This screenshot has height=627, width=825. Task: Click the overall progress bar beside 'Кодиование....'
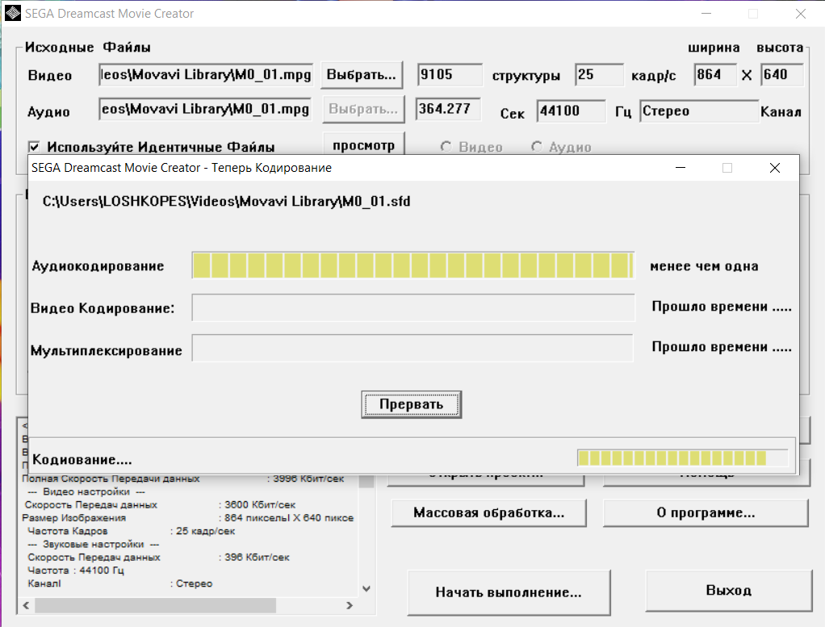tap(682, 458)
